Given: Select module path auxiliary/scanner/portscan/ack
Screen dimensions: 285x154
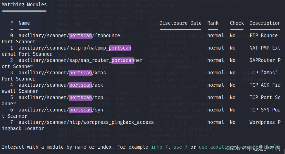Looking at the screenshot, I should click(x=61, y=85).
